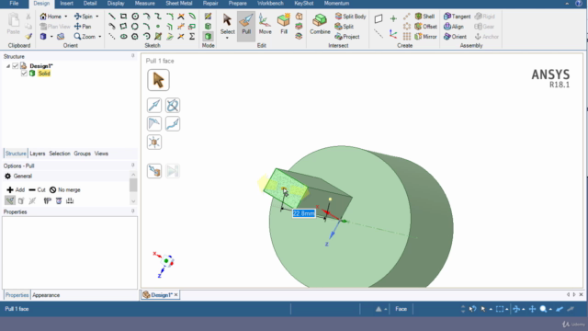This screenshot has width=588, height=331.
Task: Click the Plane tool in Create group
Action: [379, 18]
